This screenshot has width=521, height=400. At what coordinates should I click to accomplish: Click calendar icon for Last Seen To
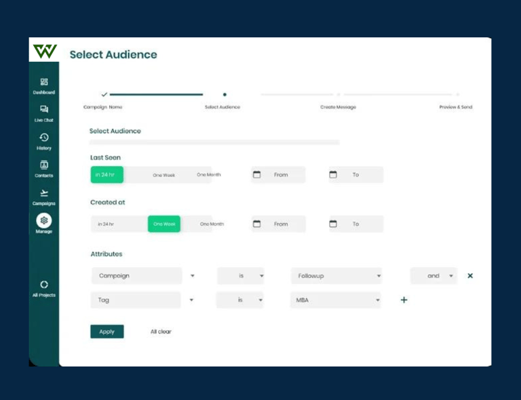click(333, 174)
